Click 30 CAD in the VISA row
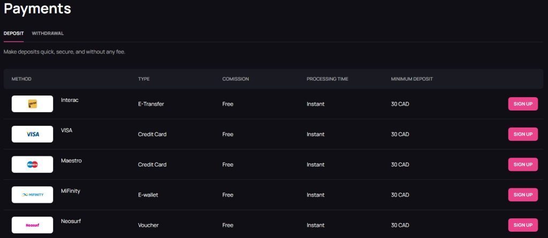This screenshot has height=238, width=548. tap(400, 134)
